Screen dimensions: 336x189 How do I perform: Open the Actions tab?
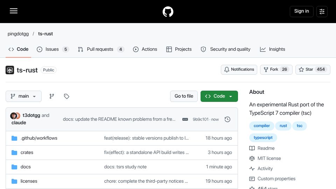click(145, 49)
